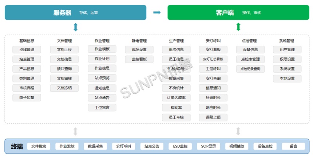
Task: Click the 服务器 blue header block
Action: tap(75, 12)
